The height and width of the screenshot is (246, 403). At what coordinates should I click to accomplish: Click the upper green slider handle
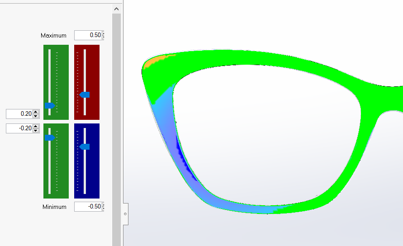[50, 106]
